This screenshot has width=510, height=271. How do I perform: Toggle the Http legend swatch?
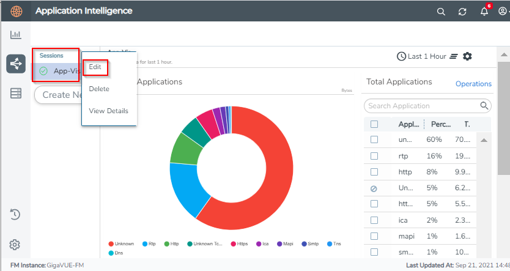[x=167, y=243]
